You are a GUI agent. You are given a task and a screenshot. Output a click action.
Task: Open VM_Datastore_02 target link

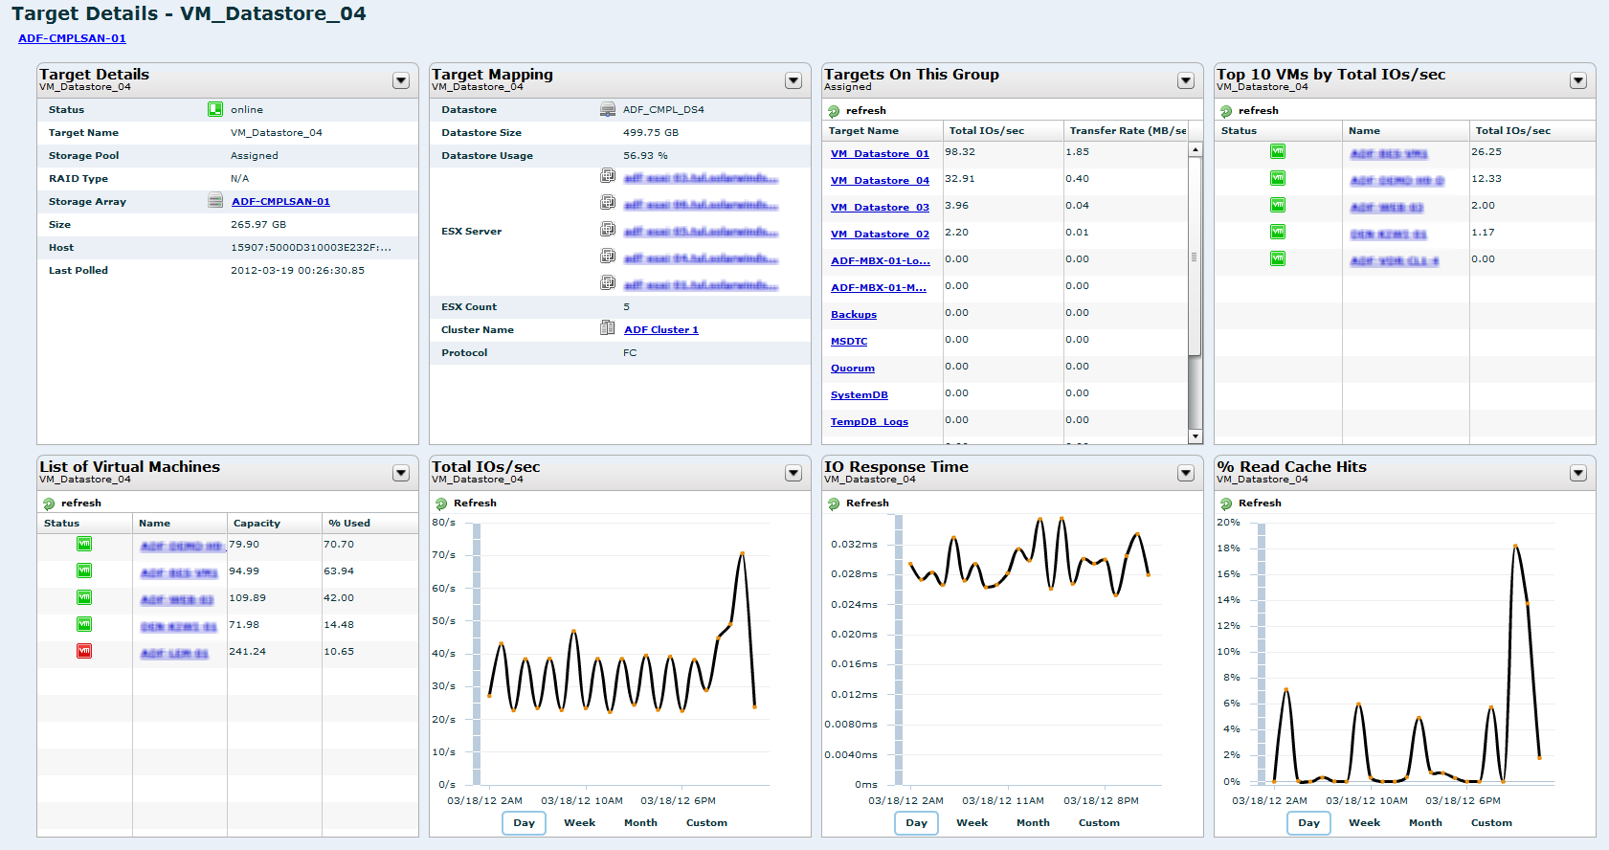pyautogui.click(x=880, y=235)
